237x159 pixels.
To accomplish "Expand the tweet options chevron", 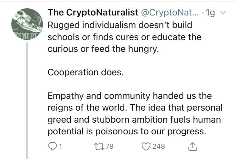I will (x=224, y=13).
